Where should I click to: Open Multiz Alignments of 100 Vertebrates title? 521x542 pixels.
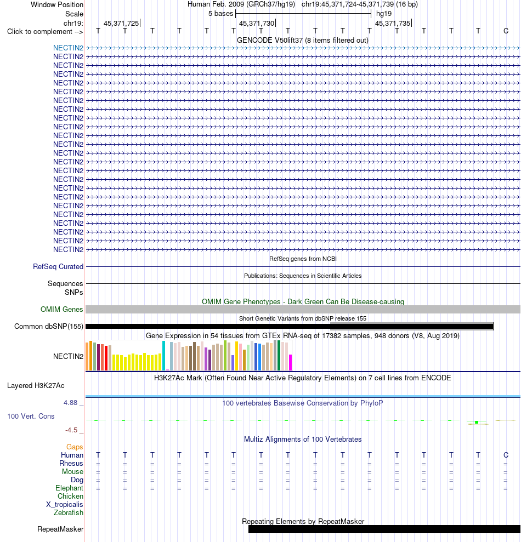(x=303, y=440)
